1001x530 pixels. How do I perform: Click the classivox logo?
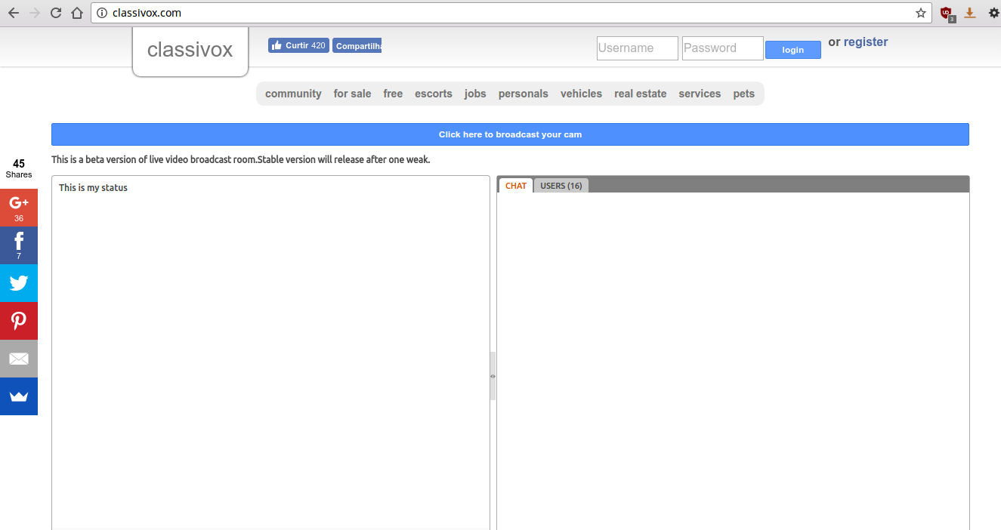coord(190,51)
